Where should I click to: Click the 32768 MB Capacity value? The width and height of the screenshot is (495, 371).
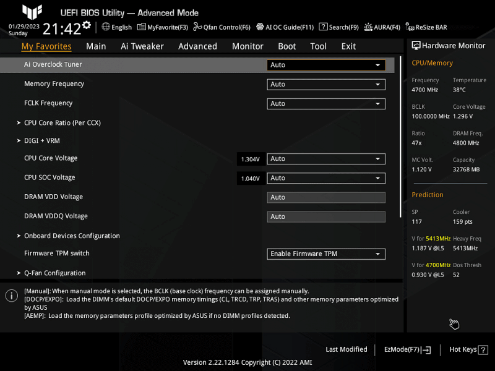coord(467,169)
